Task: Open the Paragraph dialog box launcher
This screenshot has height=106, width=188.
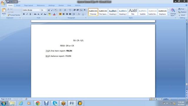Action: click(86, 18)
